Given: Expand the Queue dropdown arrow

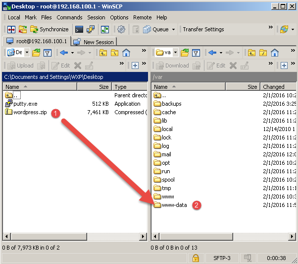Looking at the screenshot, I should [x=173, y=29].
